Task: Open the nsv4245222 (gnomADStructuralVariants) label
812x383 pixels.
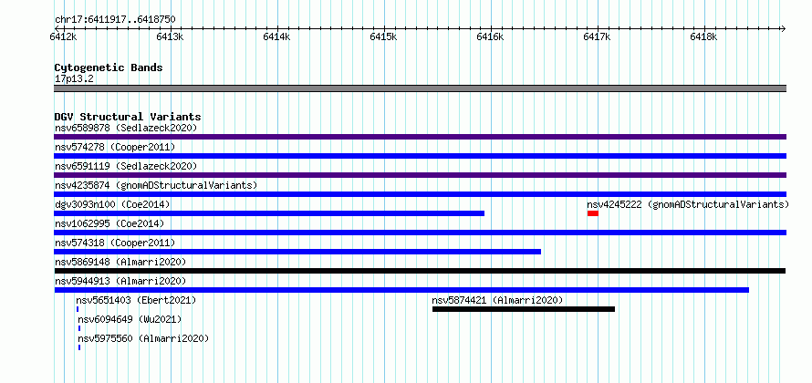Action: (x=688, y=204)
